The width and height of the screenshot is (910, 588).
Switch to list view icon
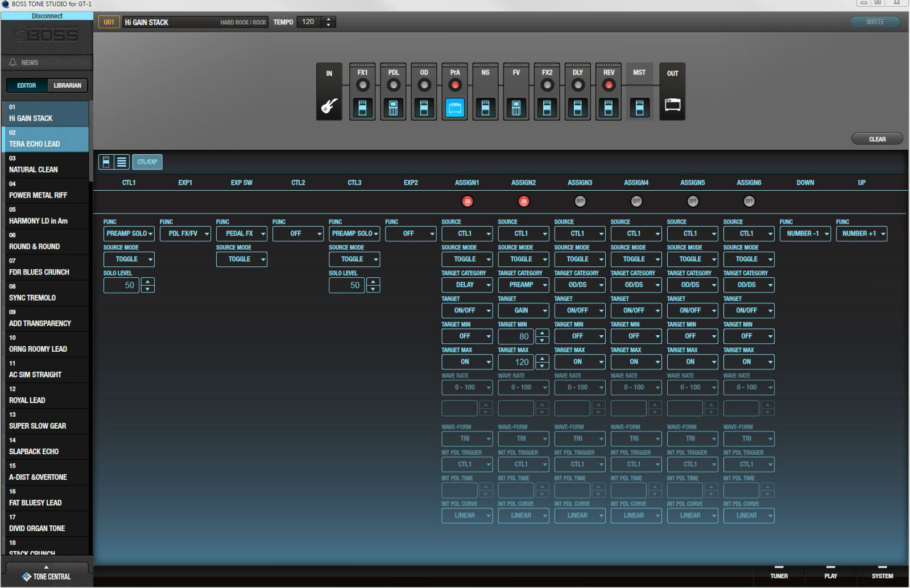(122, 162)
